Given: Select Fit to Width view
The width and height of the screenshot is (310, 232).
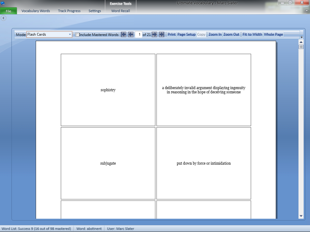Looking at the screenshot, I should point(252,34).
